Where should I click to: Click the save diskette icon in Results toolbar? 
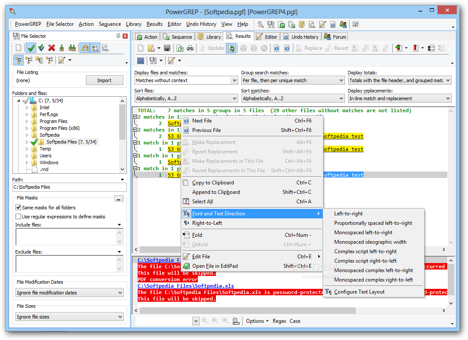[x=167, y=48]
